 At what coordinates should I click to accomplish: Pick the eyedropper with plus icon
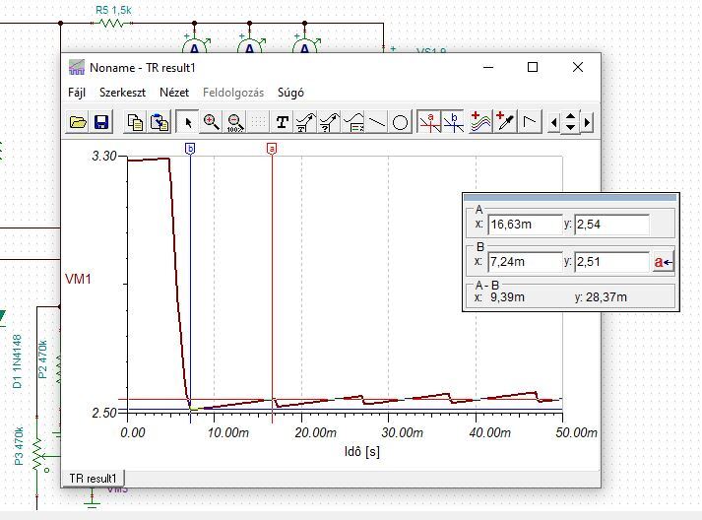tap(505, 122)
